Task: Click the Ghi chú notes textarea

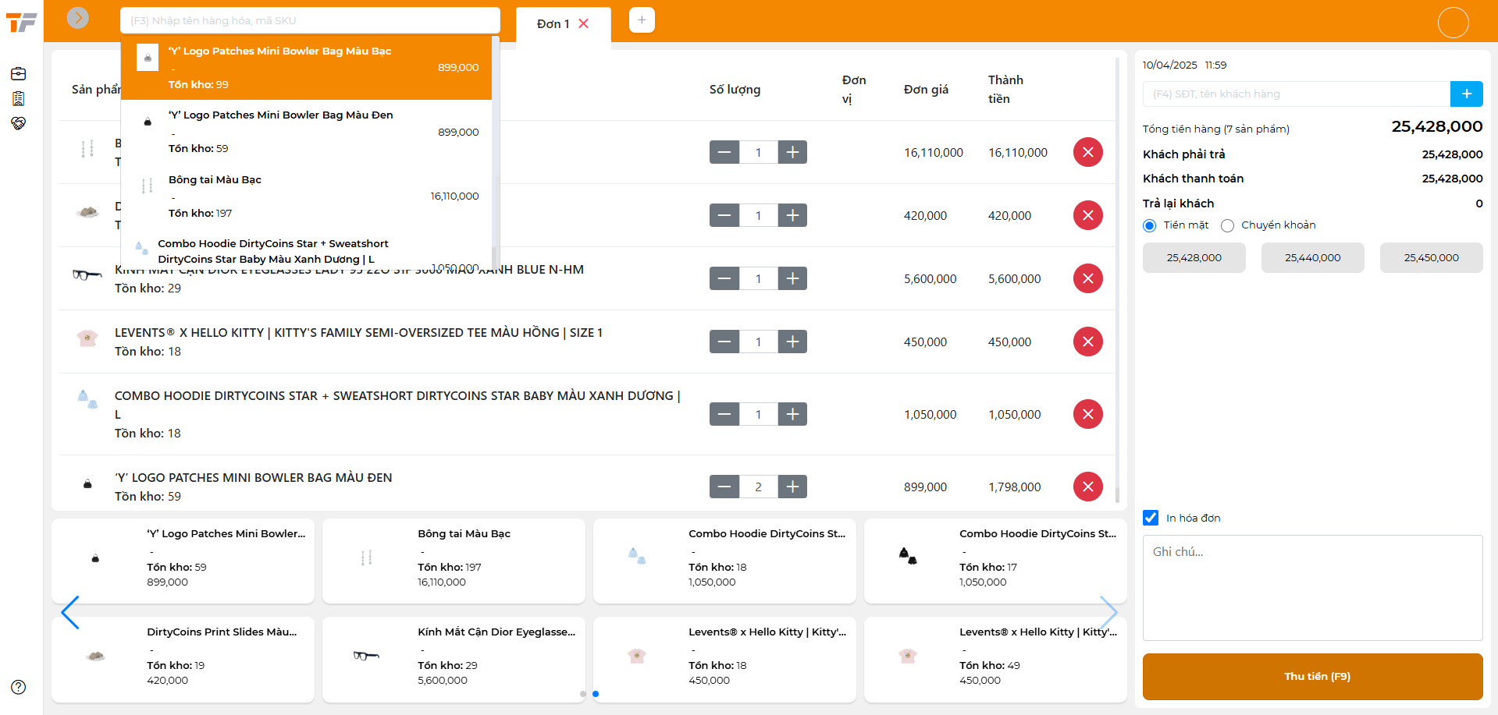Action: 1313,587
